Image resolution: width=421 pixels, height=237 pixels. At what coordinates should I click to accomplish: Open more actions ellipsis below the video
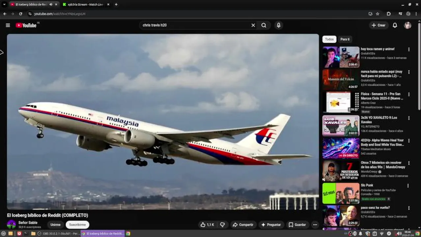click(x=315, y=225)
